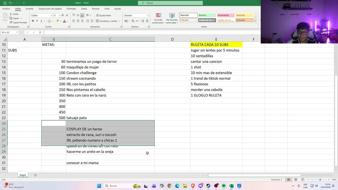Apply cell borders icon
This screenshot has height=190, width=338.
pyautogui.click(x=49, y=21)
